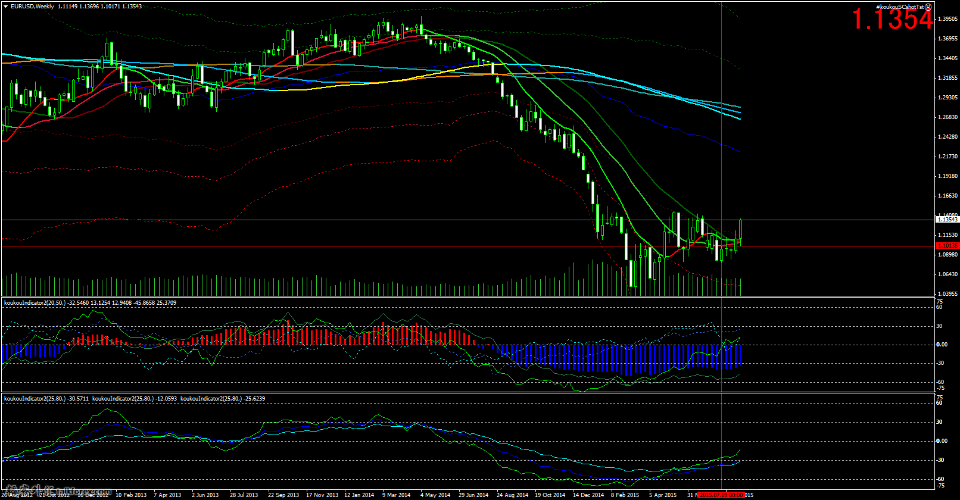Image resolution: width=960 pixels, height=500 pixels.
Task: Click the 1.03955 price scale label
Action: click(x=947, y=294)
